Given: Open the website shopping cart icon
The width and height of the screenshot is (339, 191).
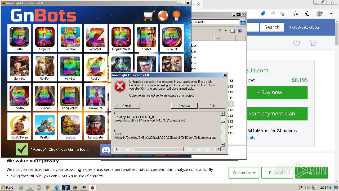Looking at the screenshot, I should pos(313,43).
